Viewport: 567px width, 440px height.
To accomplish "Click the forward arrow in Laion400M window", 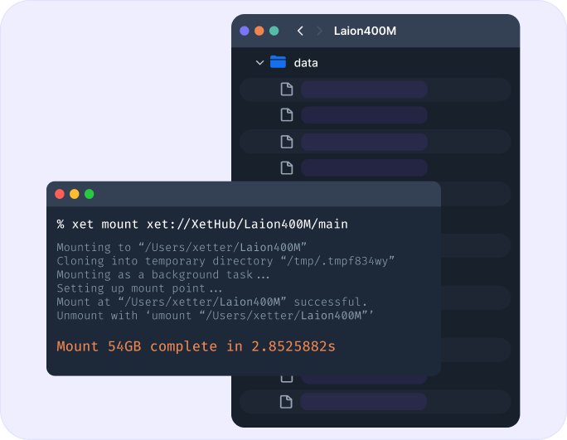I will pyautogui.click(x=319, y=31).
